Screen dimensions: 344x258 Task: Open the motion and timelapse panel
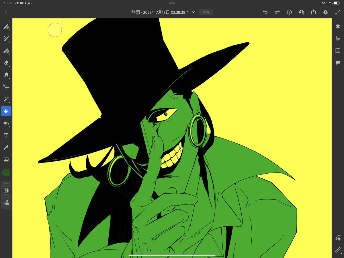pos(338,238)
